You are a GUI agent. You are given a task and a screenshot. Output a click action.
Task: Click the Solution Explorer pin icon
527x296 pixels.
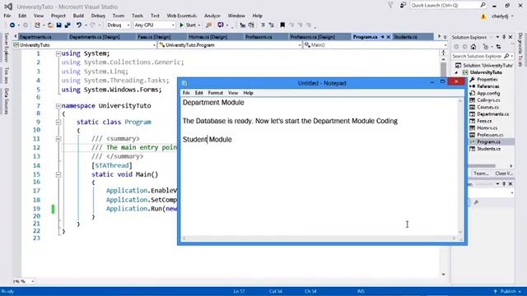tap(504, 37)
